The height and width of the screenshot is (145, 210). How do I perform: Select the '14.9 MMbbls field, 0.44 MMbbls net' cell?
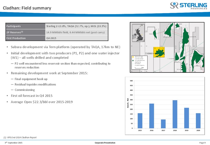77,32
